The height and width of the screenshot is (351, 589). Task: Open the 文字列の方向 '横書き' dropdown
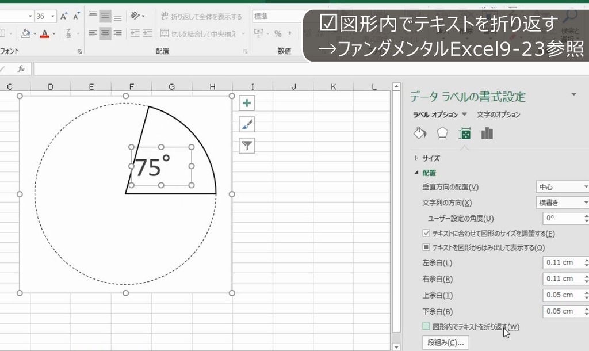pyautogui.click(x=563, y=203)
